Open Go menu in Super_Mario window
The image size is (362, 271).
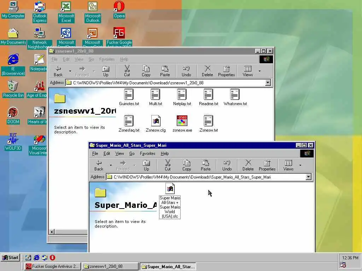pos(132,153)
